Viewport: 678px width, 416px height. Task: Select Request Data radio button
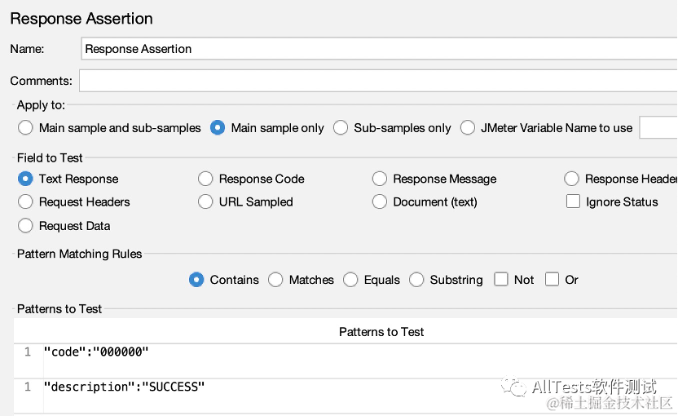(x=25, y=226)
